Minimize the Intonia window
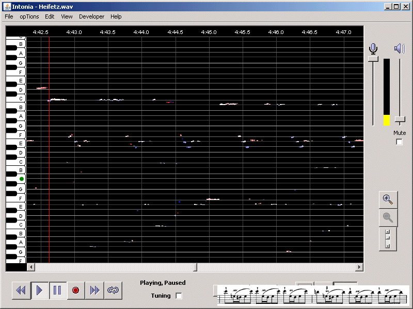 coord(387,7)
